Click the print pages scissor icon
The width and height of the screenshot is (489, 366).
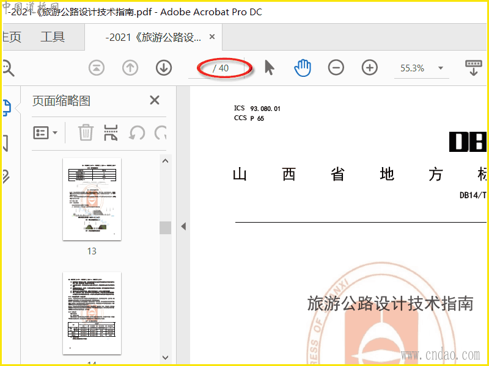click(111, 133)
